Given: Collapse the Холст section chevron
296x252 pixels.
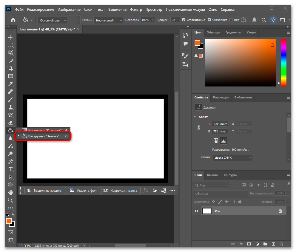Looking at the screenshot, I should (195, 117).
